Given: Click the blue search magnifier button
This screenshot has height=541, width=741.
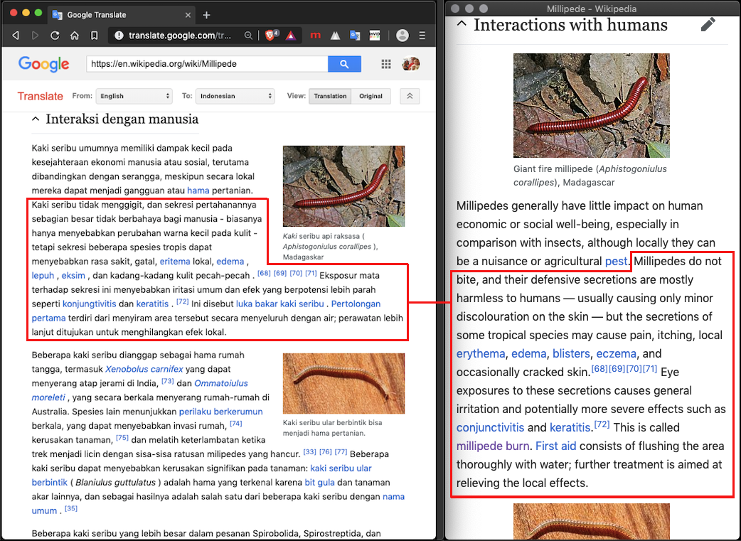Looking at the screenshot, I should tap(344, 64).
